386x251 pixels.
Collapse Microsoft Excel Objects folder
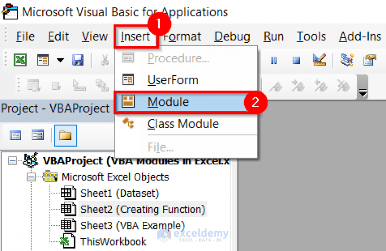click(x=31, y=177)
